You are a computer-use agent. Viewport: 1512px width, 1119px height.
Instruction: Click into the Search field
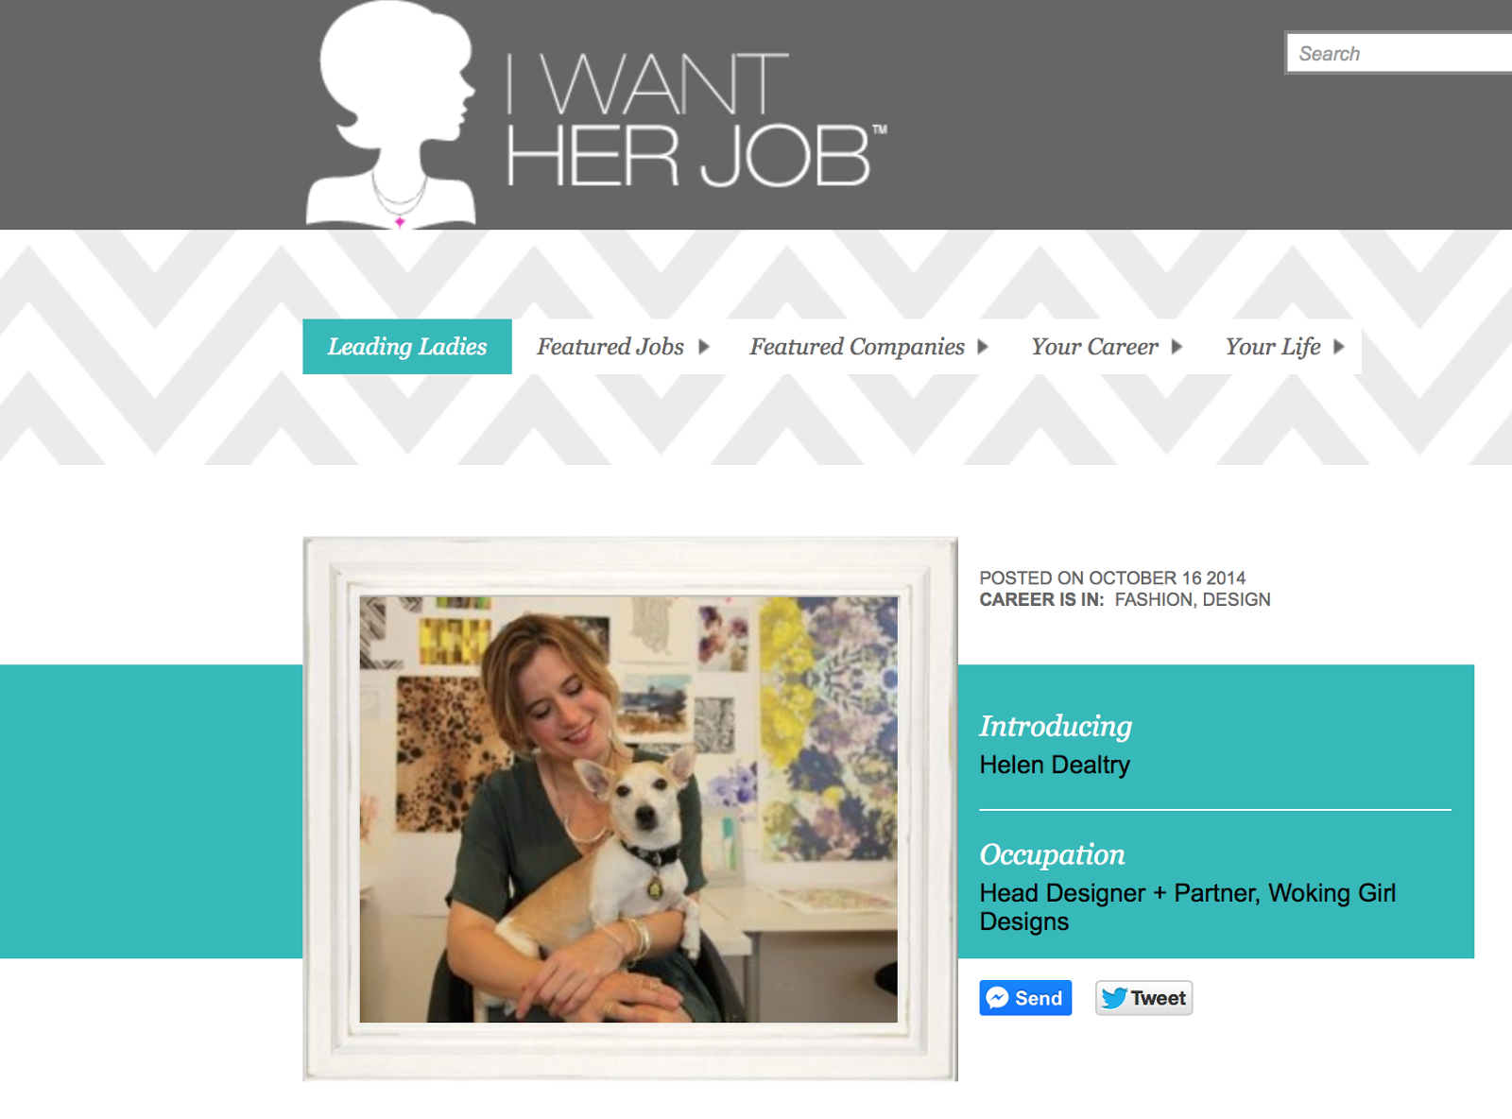coord(1400,53)
